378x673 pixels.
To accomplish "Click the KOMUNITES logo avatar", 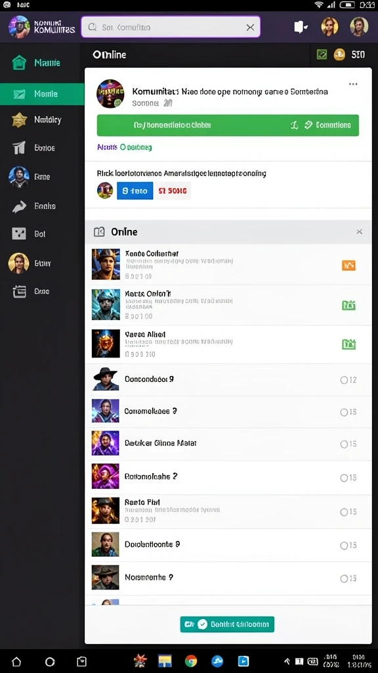I will [19, 26].
